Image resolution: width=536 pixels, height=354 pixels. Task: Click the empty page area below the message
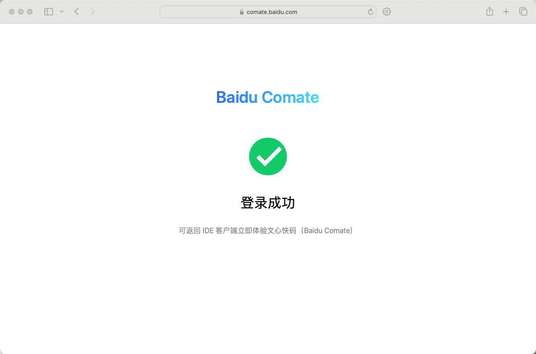point(268,294)
